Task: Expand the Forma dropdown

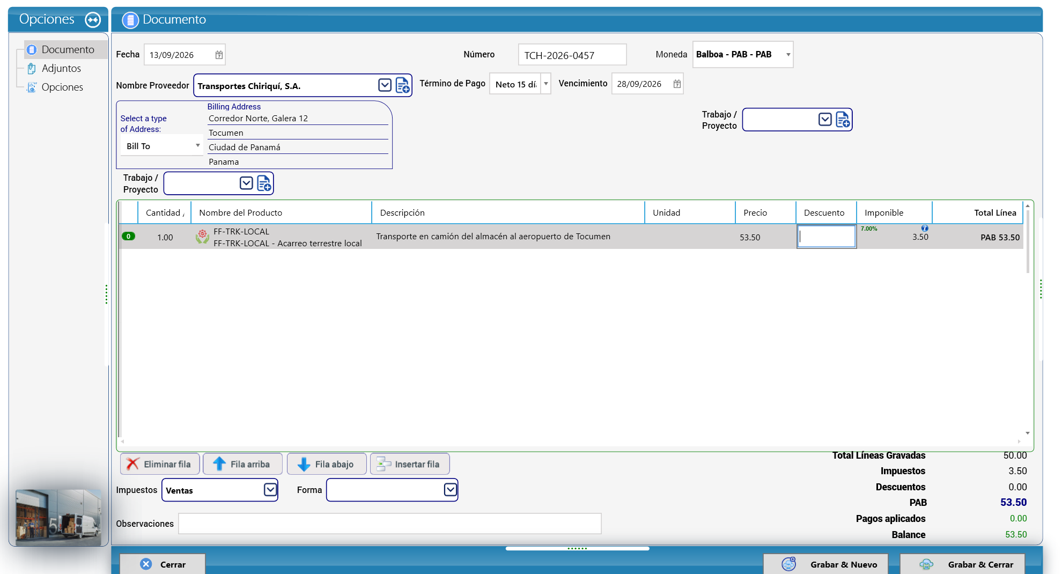Action: (451, 490)
